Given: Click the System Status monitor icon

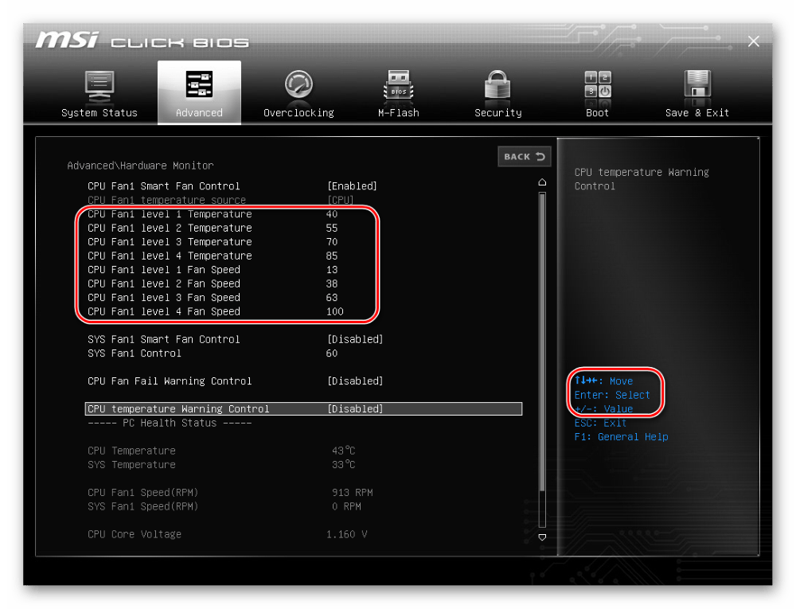Looking at the screenshot, I should pyautogui.click(x=99, y=85).
